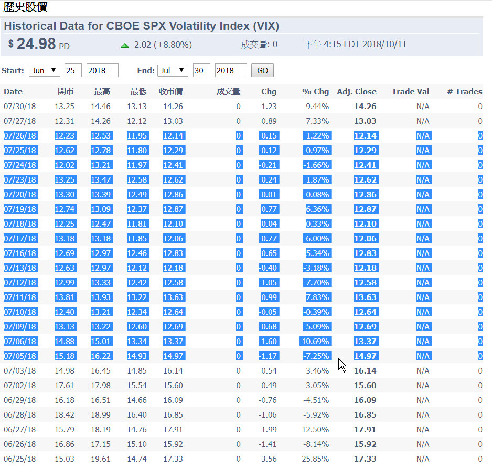Click the Historical Data for CBOE SPX title
The width and height of the screenshot is (492, 468).
(141, 26)
